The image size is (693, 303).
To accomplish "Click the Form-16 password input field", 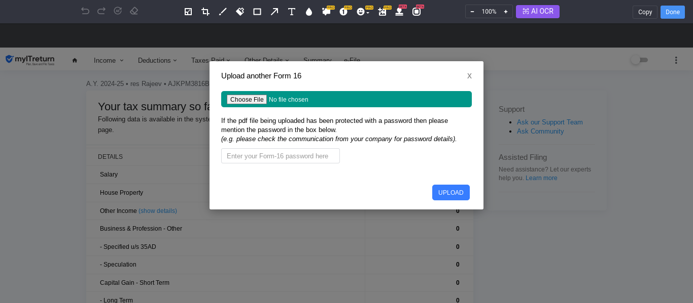I will point(280,156).
